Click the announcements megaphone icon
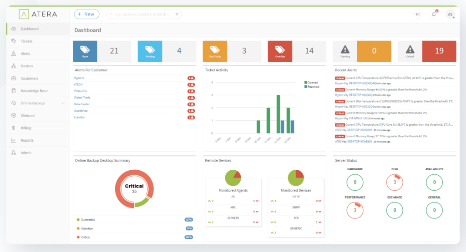This screenshot has width=466, height=252. coord(418,14)
